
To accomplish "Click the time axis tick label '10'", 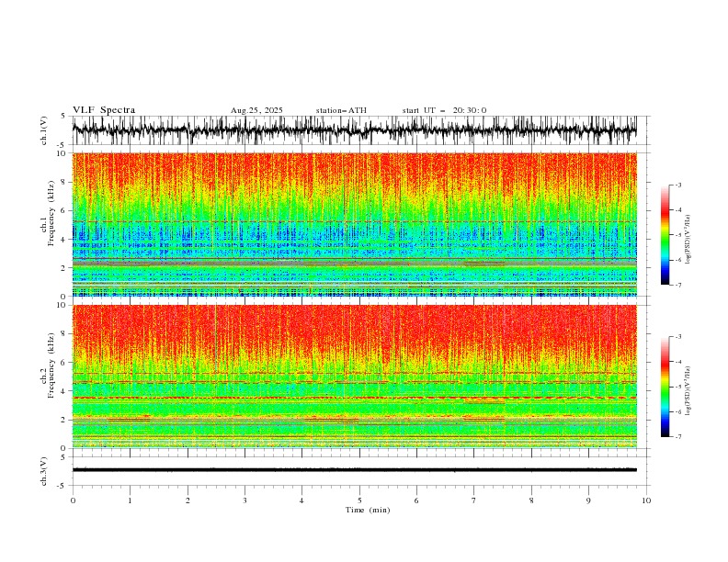I will pos(646,500).
